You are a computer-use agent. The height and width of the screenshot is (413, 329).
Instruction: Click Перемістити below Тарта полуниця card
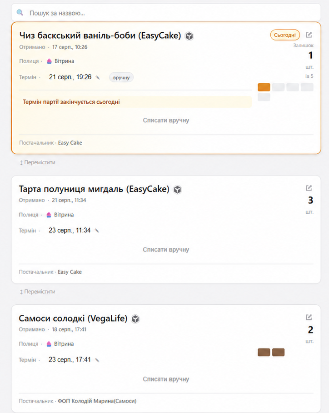pyautogui.click(x=37, y=292)
